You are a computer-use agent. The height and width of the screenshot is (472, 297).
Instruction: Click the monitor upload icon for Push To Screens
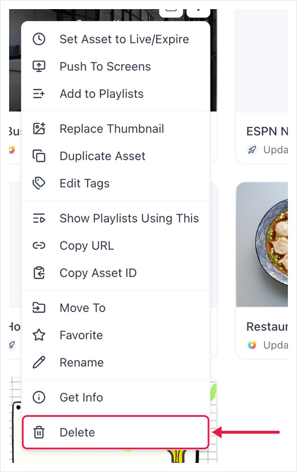39,67
